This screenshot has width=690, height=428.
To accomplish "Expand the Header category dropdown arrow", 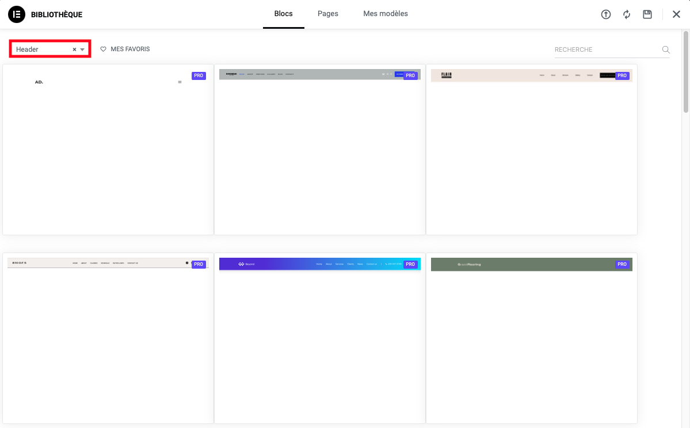I will [x=82, y=49].
